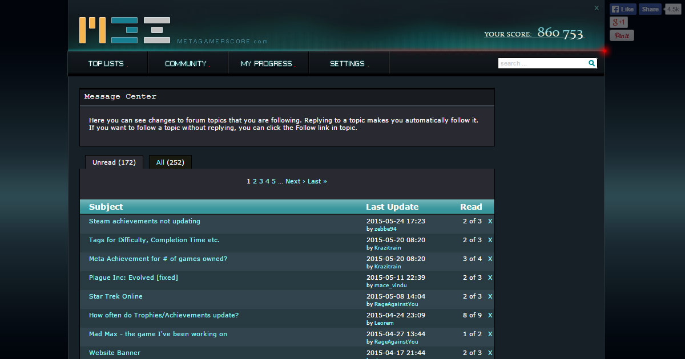The width and height of the screenshot is (685, 359).
Task: Go to the Next page of topics
Action: (x=293, y=181)
